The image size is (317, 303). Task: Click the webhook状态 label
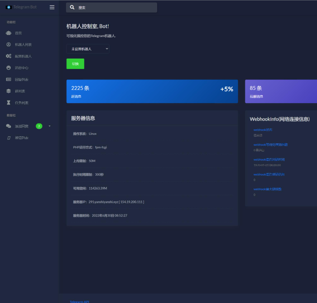(x=263, y=130)
